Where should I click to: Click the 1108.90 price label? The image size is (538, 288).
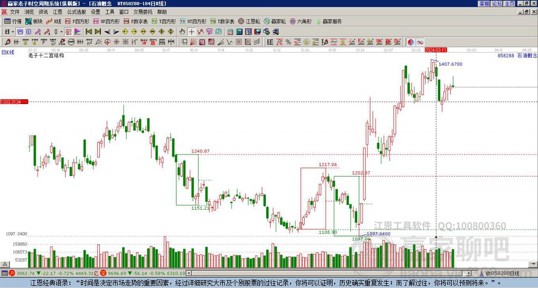[328, 232]
